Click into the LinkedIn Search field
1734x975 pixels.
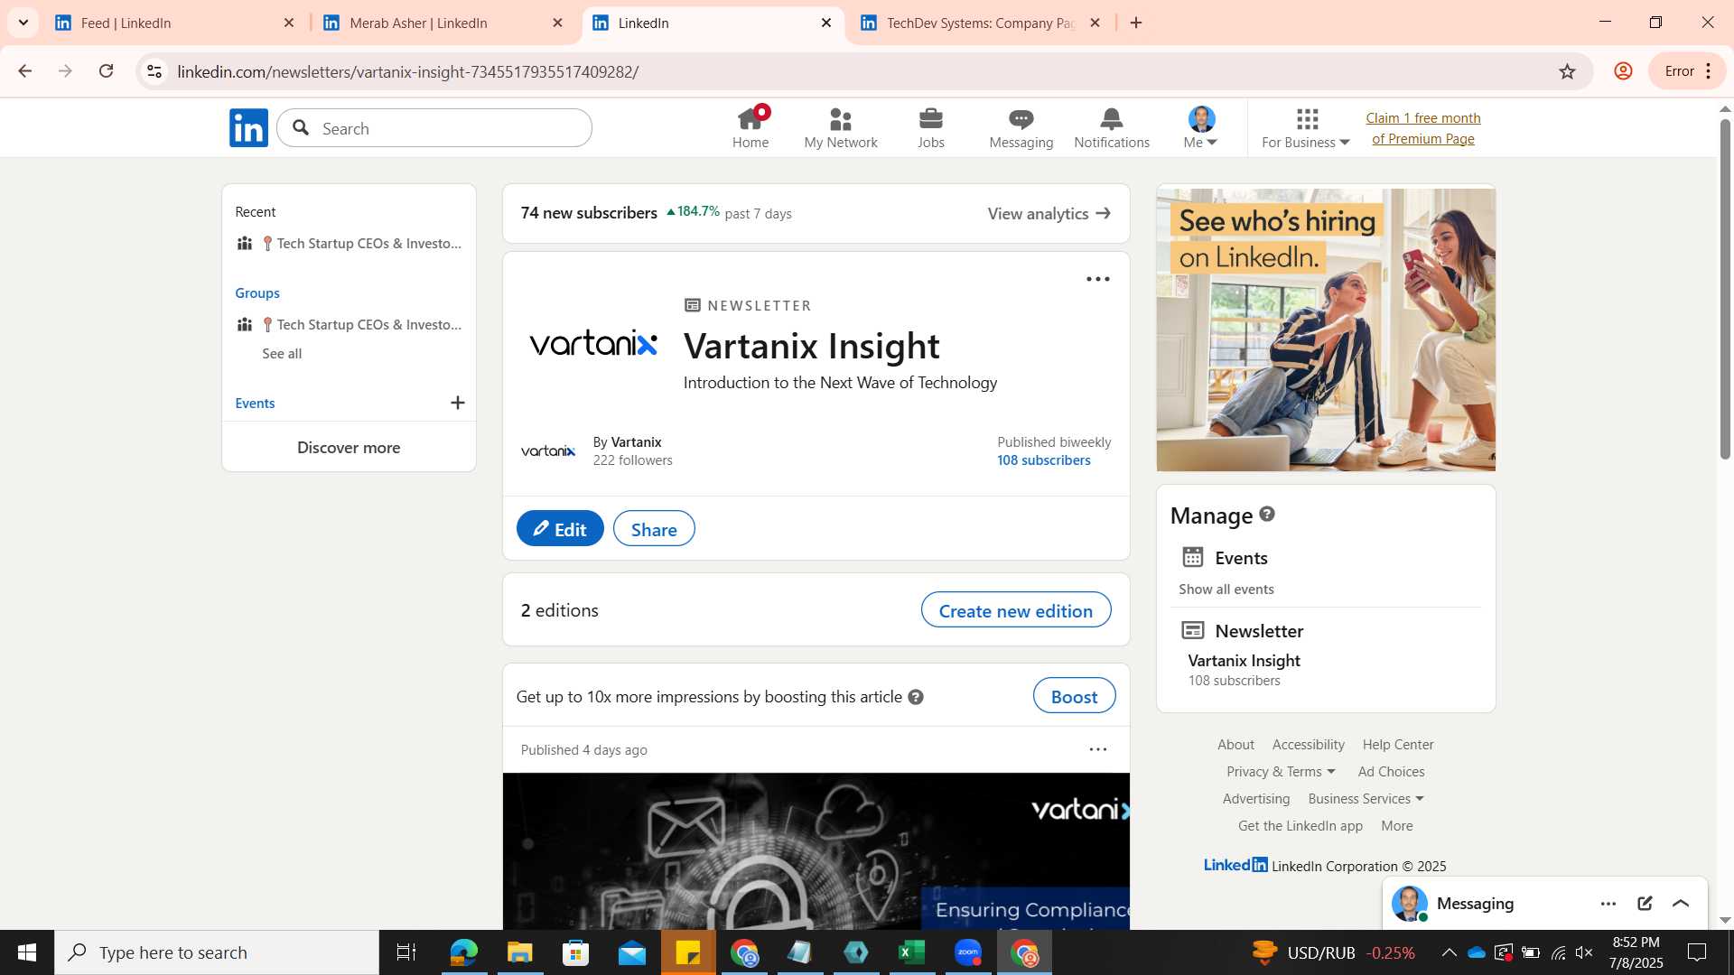tap(434, 128)
